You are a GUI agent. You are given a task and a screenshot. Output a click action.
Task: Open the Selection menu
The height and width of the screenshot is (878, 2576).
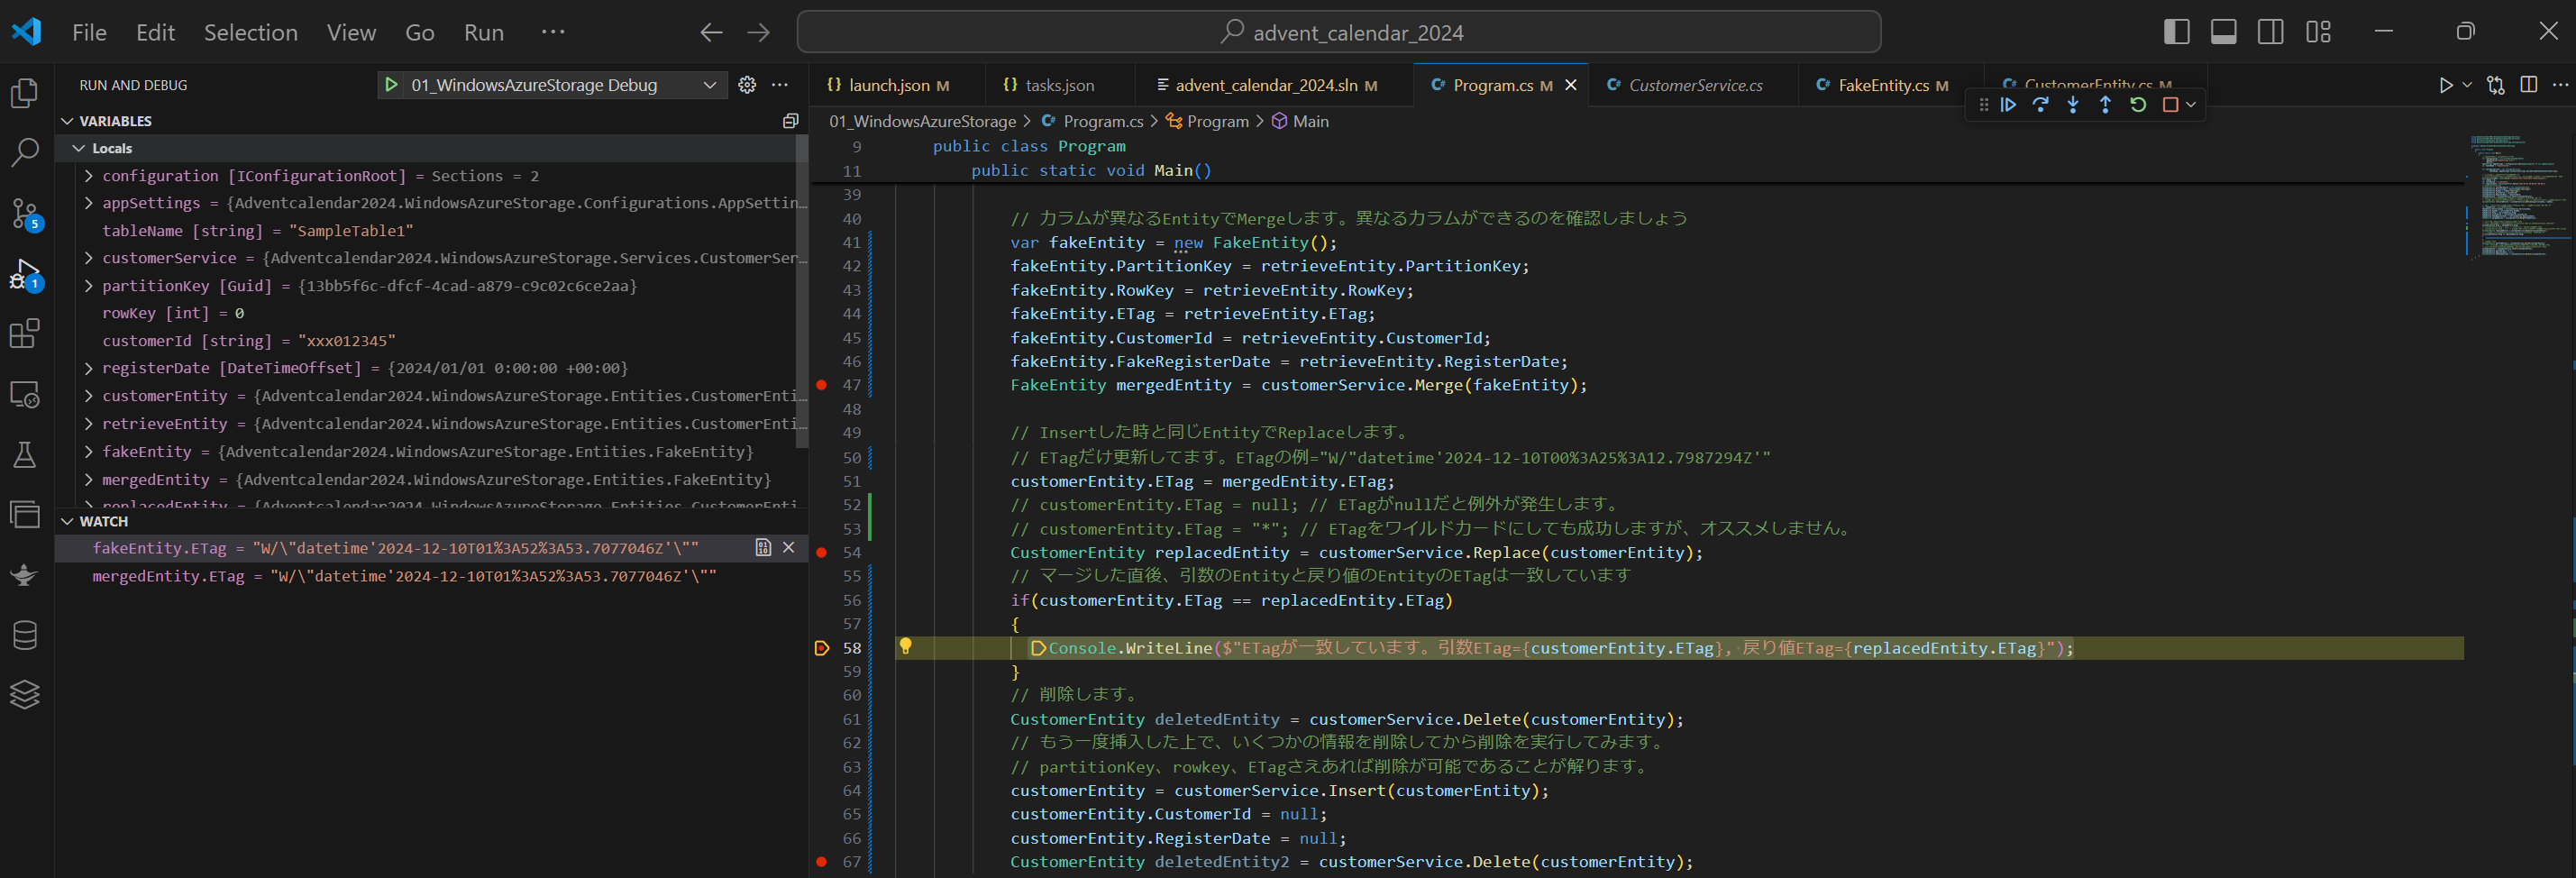[250, 32]
